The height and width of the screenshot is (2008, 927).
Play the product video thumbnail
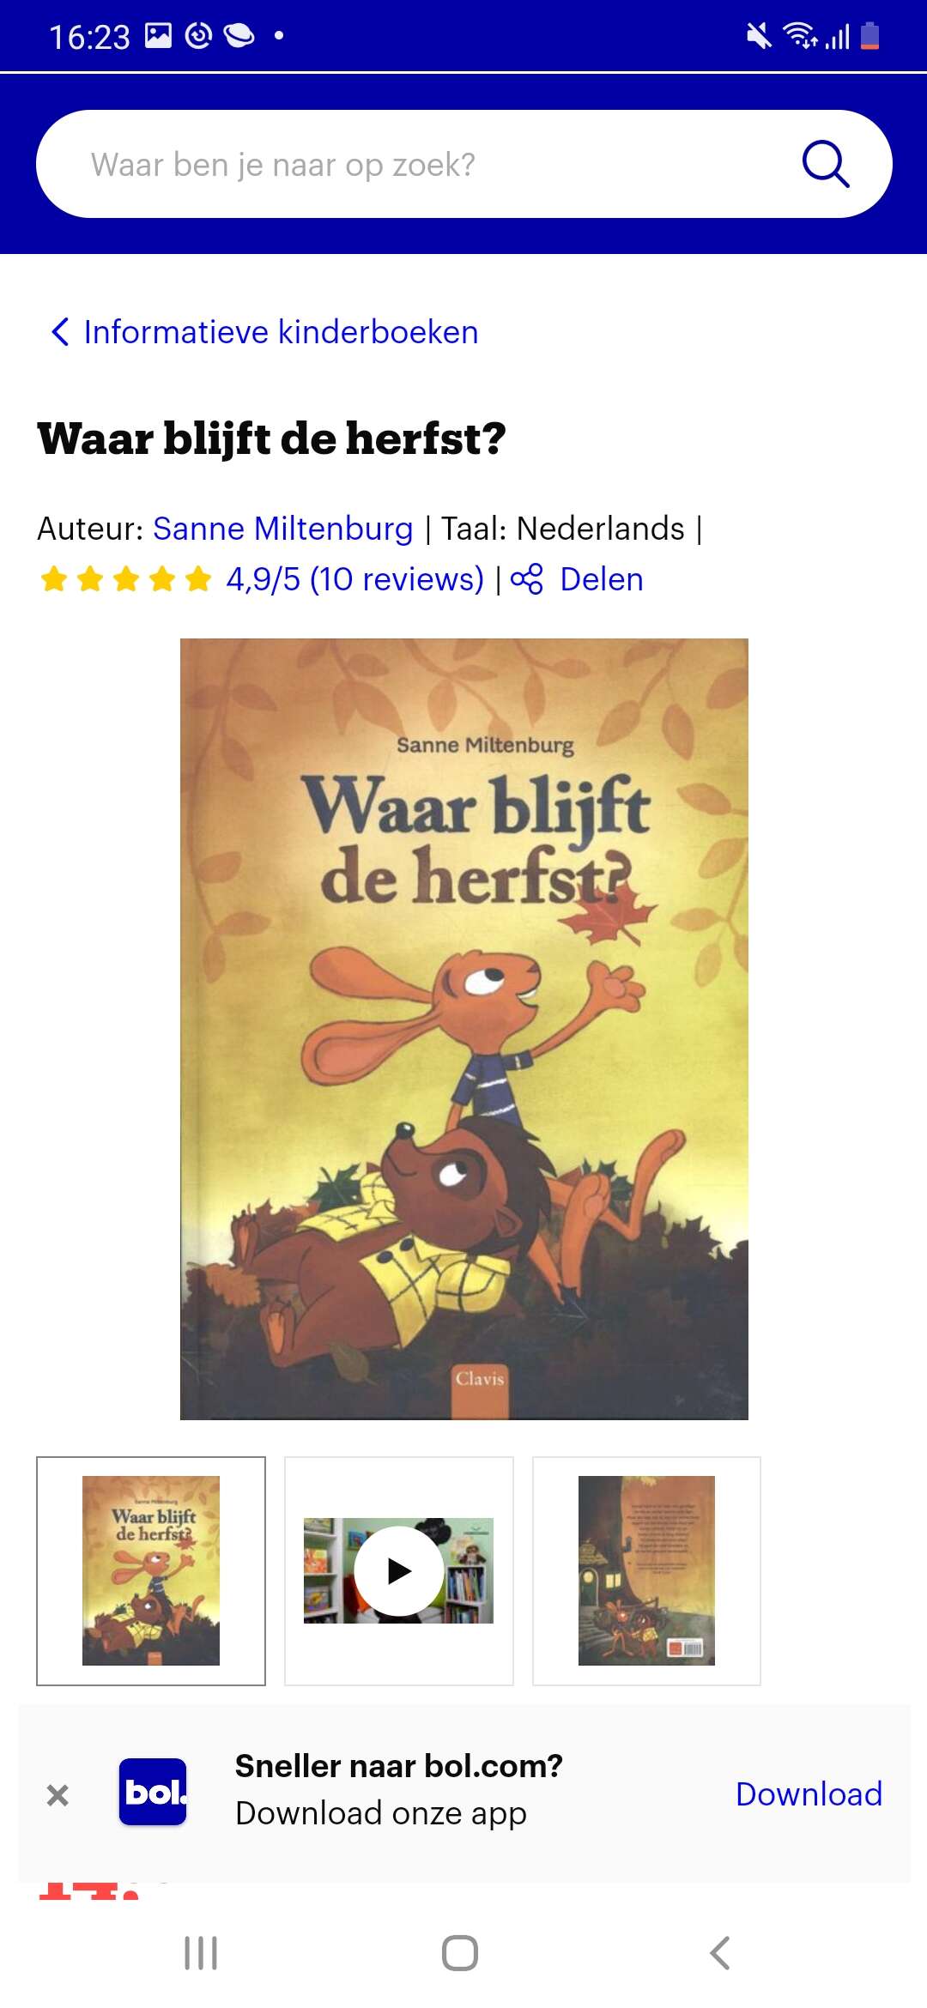click(399, 1571)
